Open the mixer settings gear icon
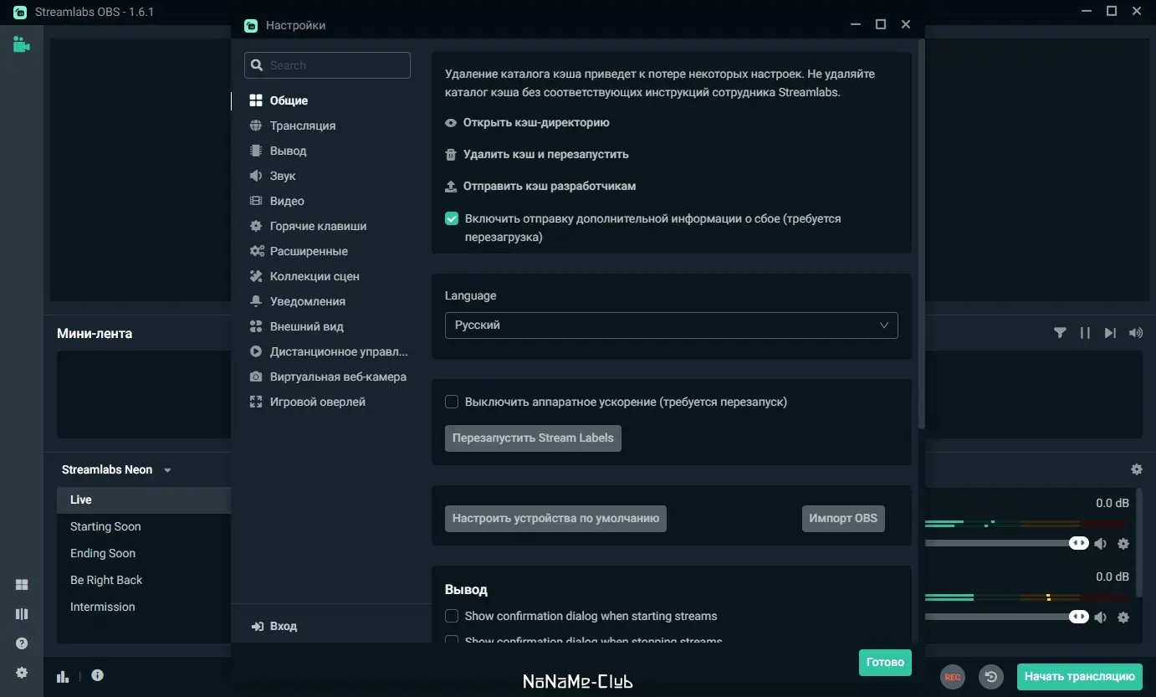The width and height of the screenshot is (1156, 697). (x=1136, y=470)
